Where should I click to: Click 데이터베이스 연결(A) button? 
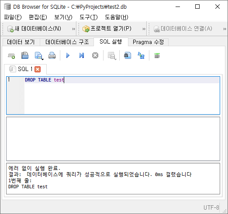[183, 29]
